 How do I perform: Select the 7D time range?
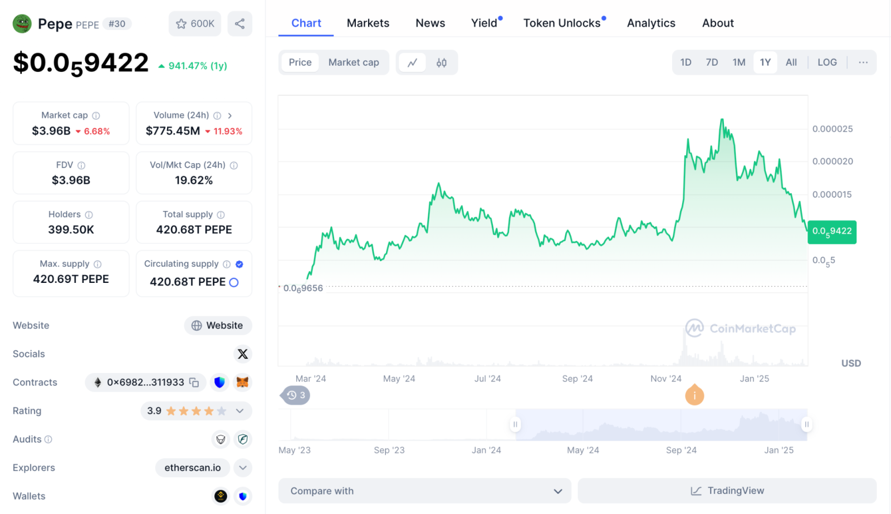[x=712, y=62]
